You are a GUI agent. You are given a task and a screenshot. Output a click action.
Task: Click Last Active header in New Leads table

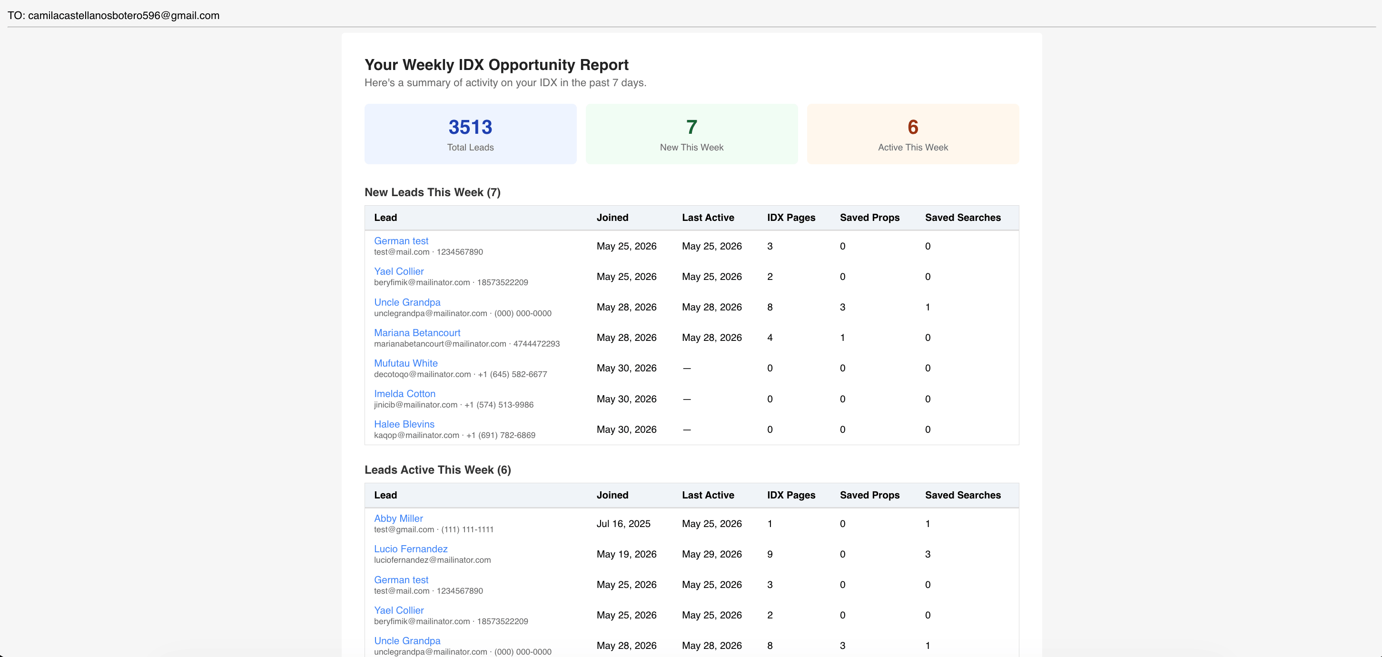tap(708, 218)
